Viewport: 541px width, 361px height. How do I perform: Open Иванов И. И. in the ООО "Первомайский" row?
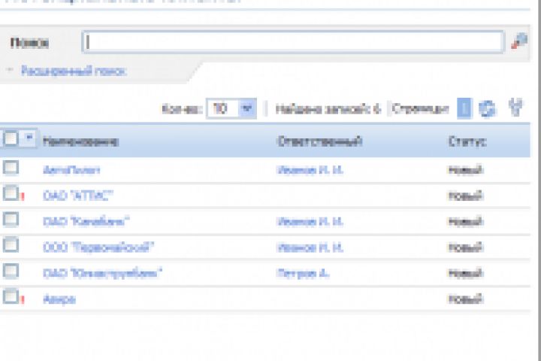tap(310, 247)
